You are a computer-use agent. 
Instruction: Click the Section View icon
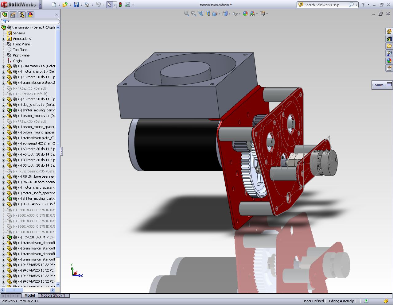(208, 14)
